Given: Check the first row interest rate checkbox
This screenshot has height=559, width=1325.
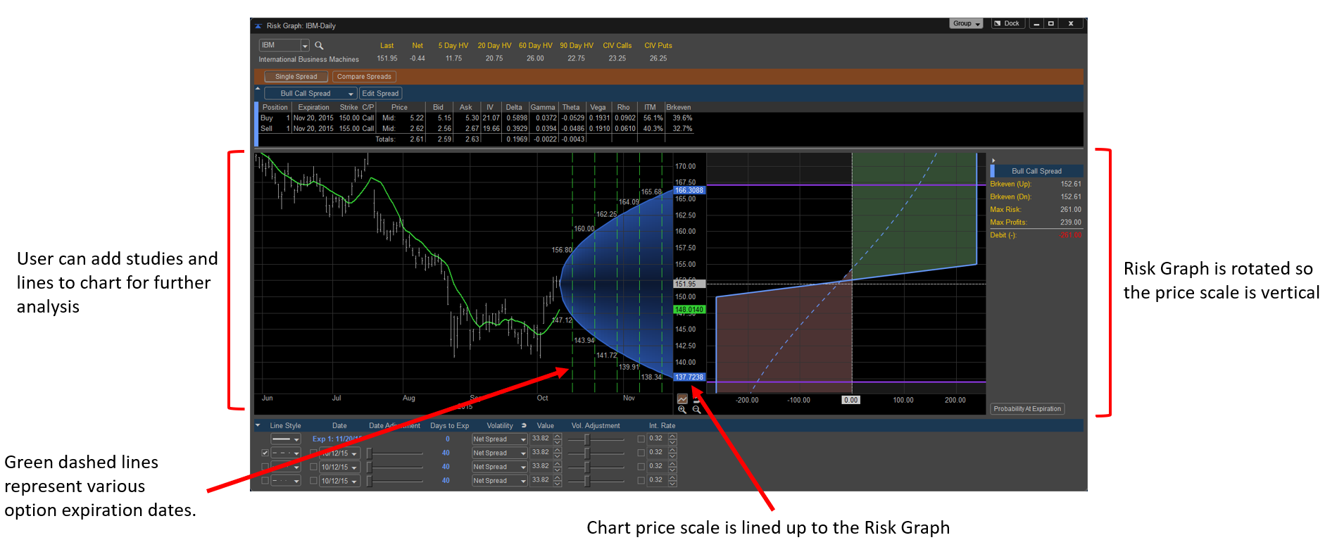Looking at the screenshot, I should pos(641,439).
